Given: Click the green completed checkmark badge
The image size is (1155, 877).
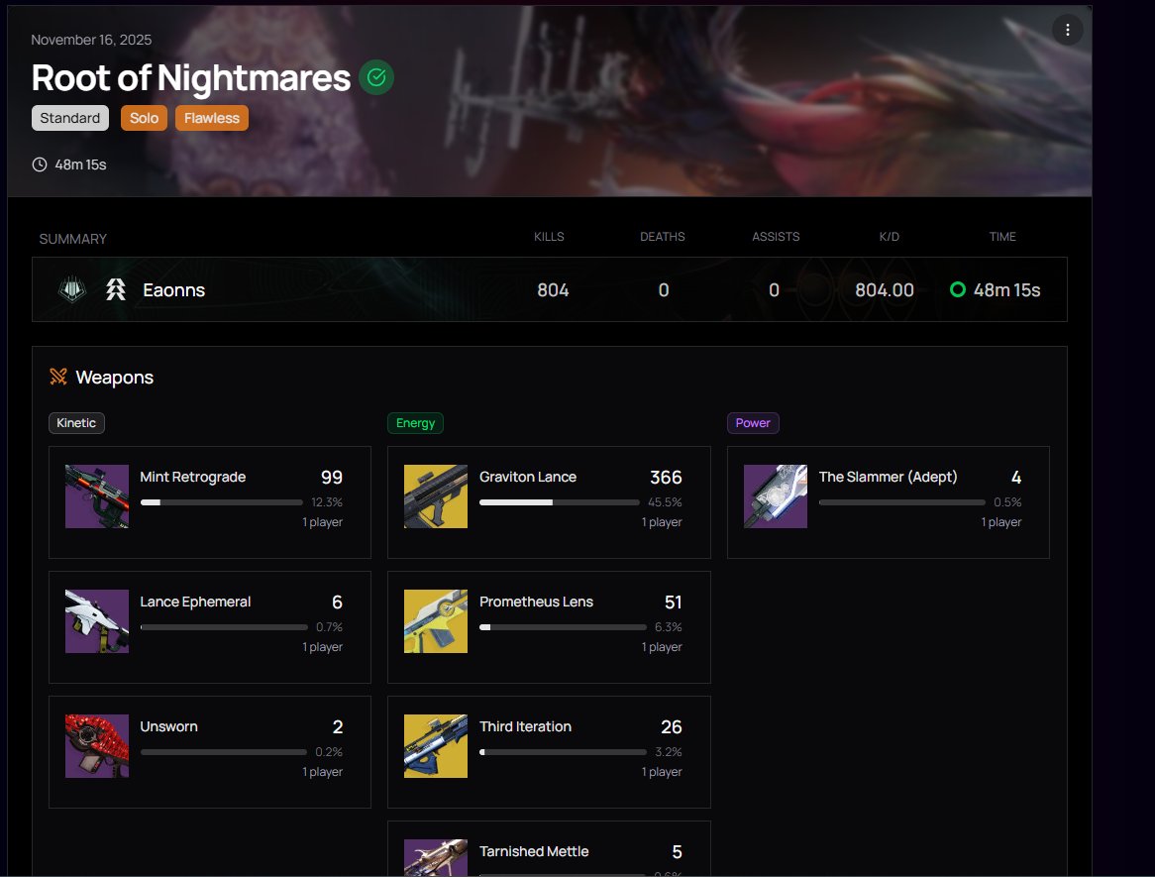Looking at the screenshot, I should [376, 77].
